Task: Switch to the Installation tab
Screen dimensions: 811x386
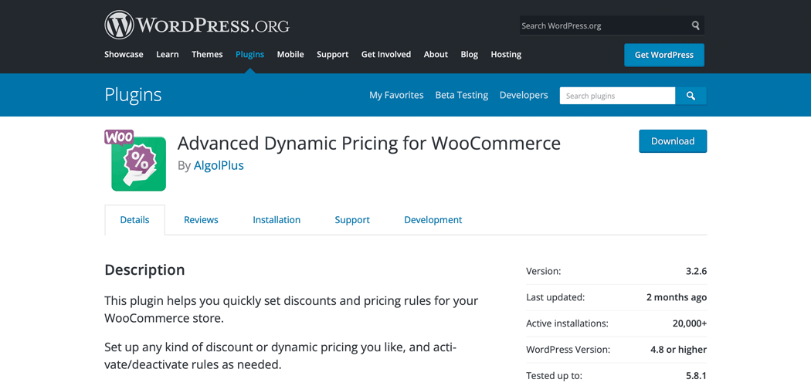Action: [x=277, y=219]
